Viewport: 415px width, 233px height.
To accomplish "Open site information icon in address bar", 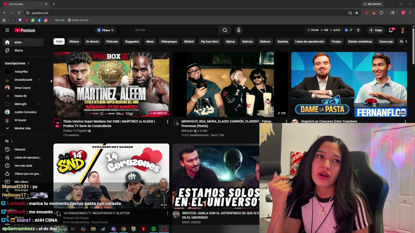I will (28, 13).
